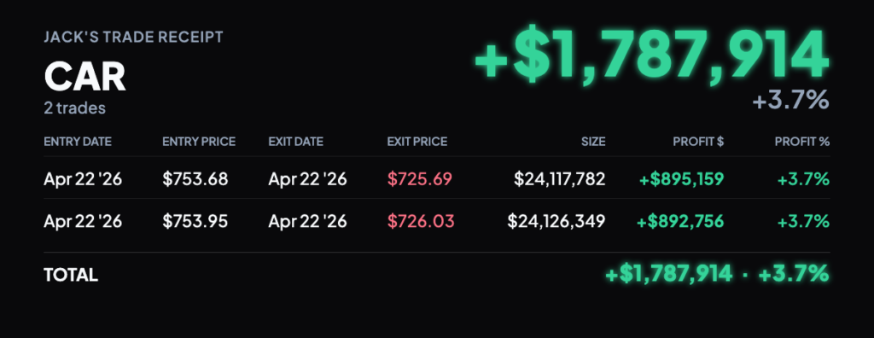The height and width of the screenshot is (338, 874).
Task: Select the JACK'S TRADE RECEIPT heading
Action: tap(133, 38)
